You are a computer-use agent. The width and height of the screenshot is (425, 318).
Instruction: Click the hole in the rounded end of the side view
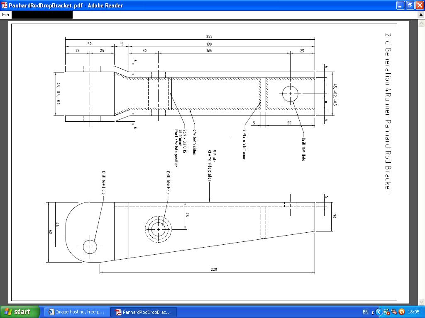pos(90,247)
